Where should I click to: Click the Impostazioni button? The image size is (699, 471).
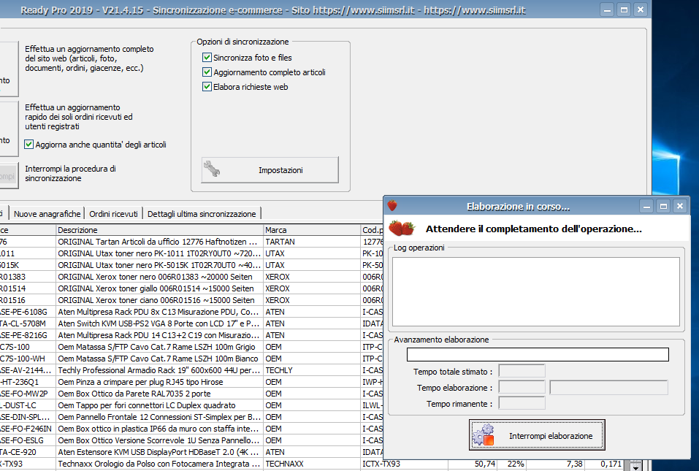pyautogui.click(x=270, y=169)
